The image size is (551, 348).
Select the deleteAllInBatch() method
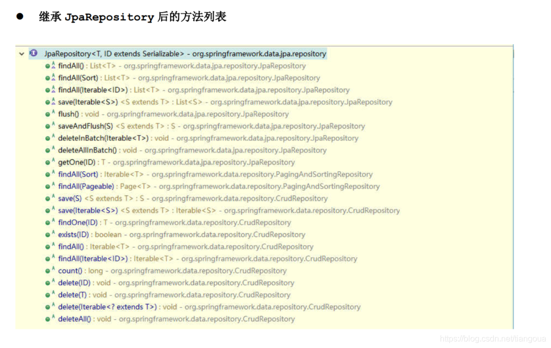[192, 150]
